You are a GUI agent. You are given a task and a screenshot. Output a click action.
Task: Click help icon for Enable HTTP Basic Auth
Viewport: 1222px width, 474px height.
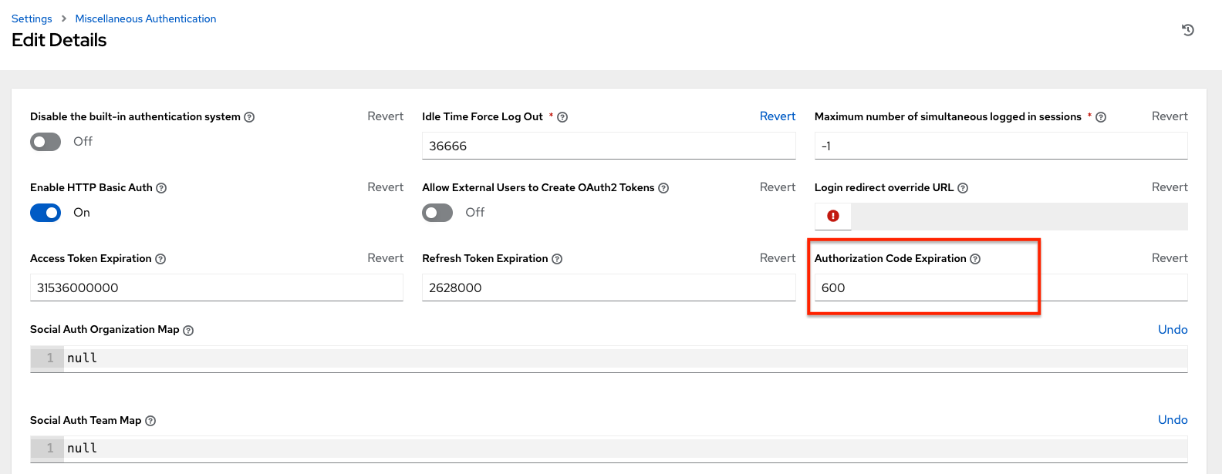[x=161, y=188]
